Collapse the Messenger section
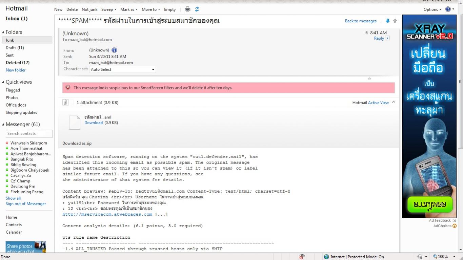The image size is (463, 260). coord(3,124)
